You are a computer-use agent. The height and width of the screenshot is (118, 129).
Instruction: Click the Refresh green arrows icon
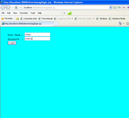(119, 7)
